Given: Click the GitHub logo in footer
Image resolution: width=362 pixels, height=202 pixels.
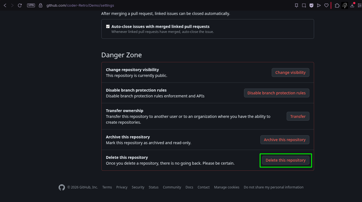Looking at the screenshot, I should pyautogui.click(x=62, y=187).
